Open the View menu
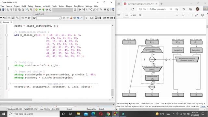Screen dimensions: 208x117 2,6
